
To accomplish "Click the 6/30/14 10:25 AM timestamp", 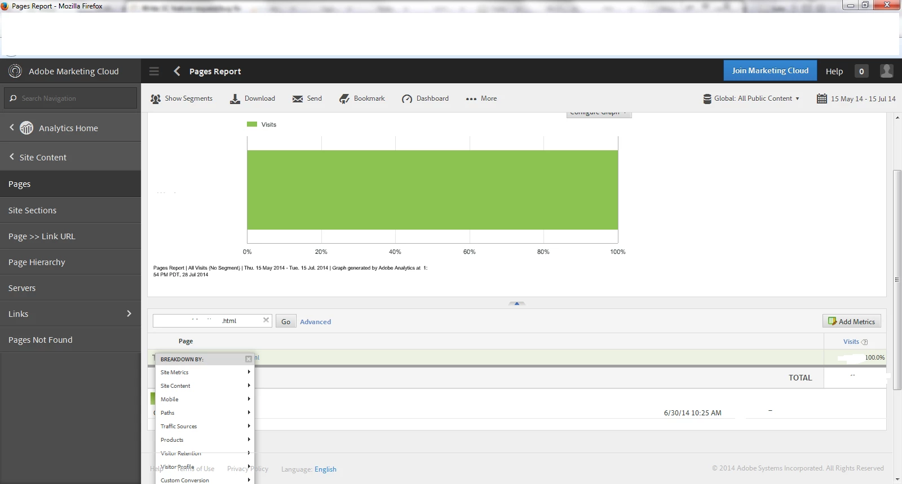I will [x=692, y=413].
